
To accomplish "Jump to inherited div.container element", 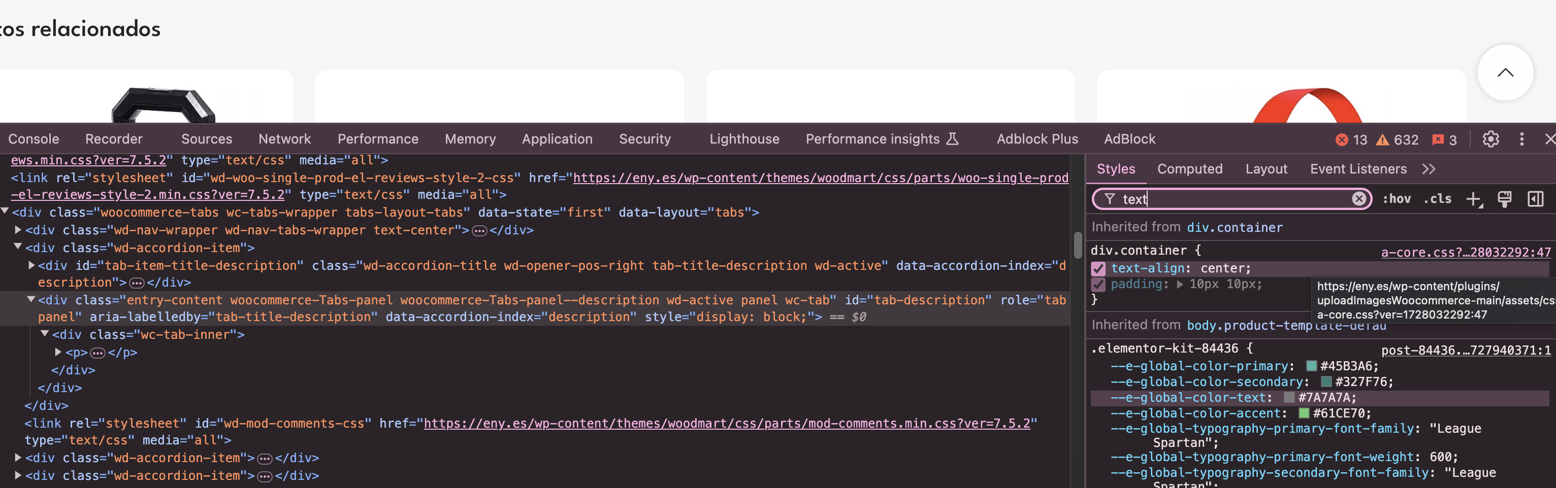I will tap(1235, 228).
